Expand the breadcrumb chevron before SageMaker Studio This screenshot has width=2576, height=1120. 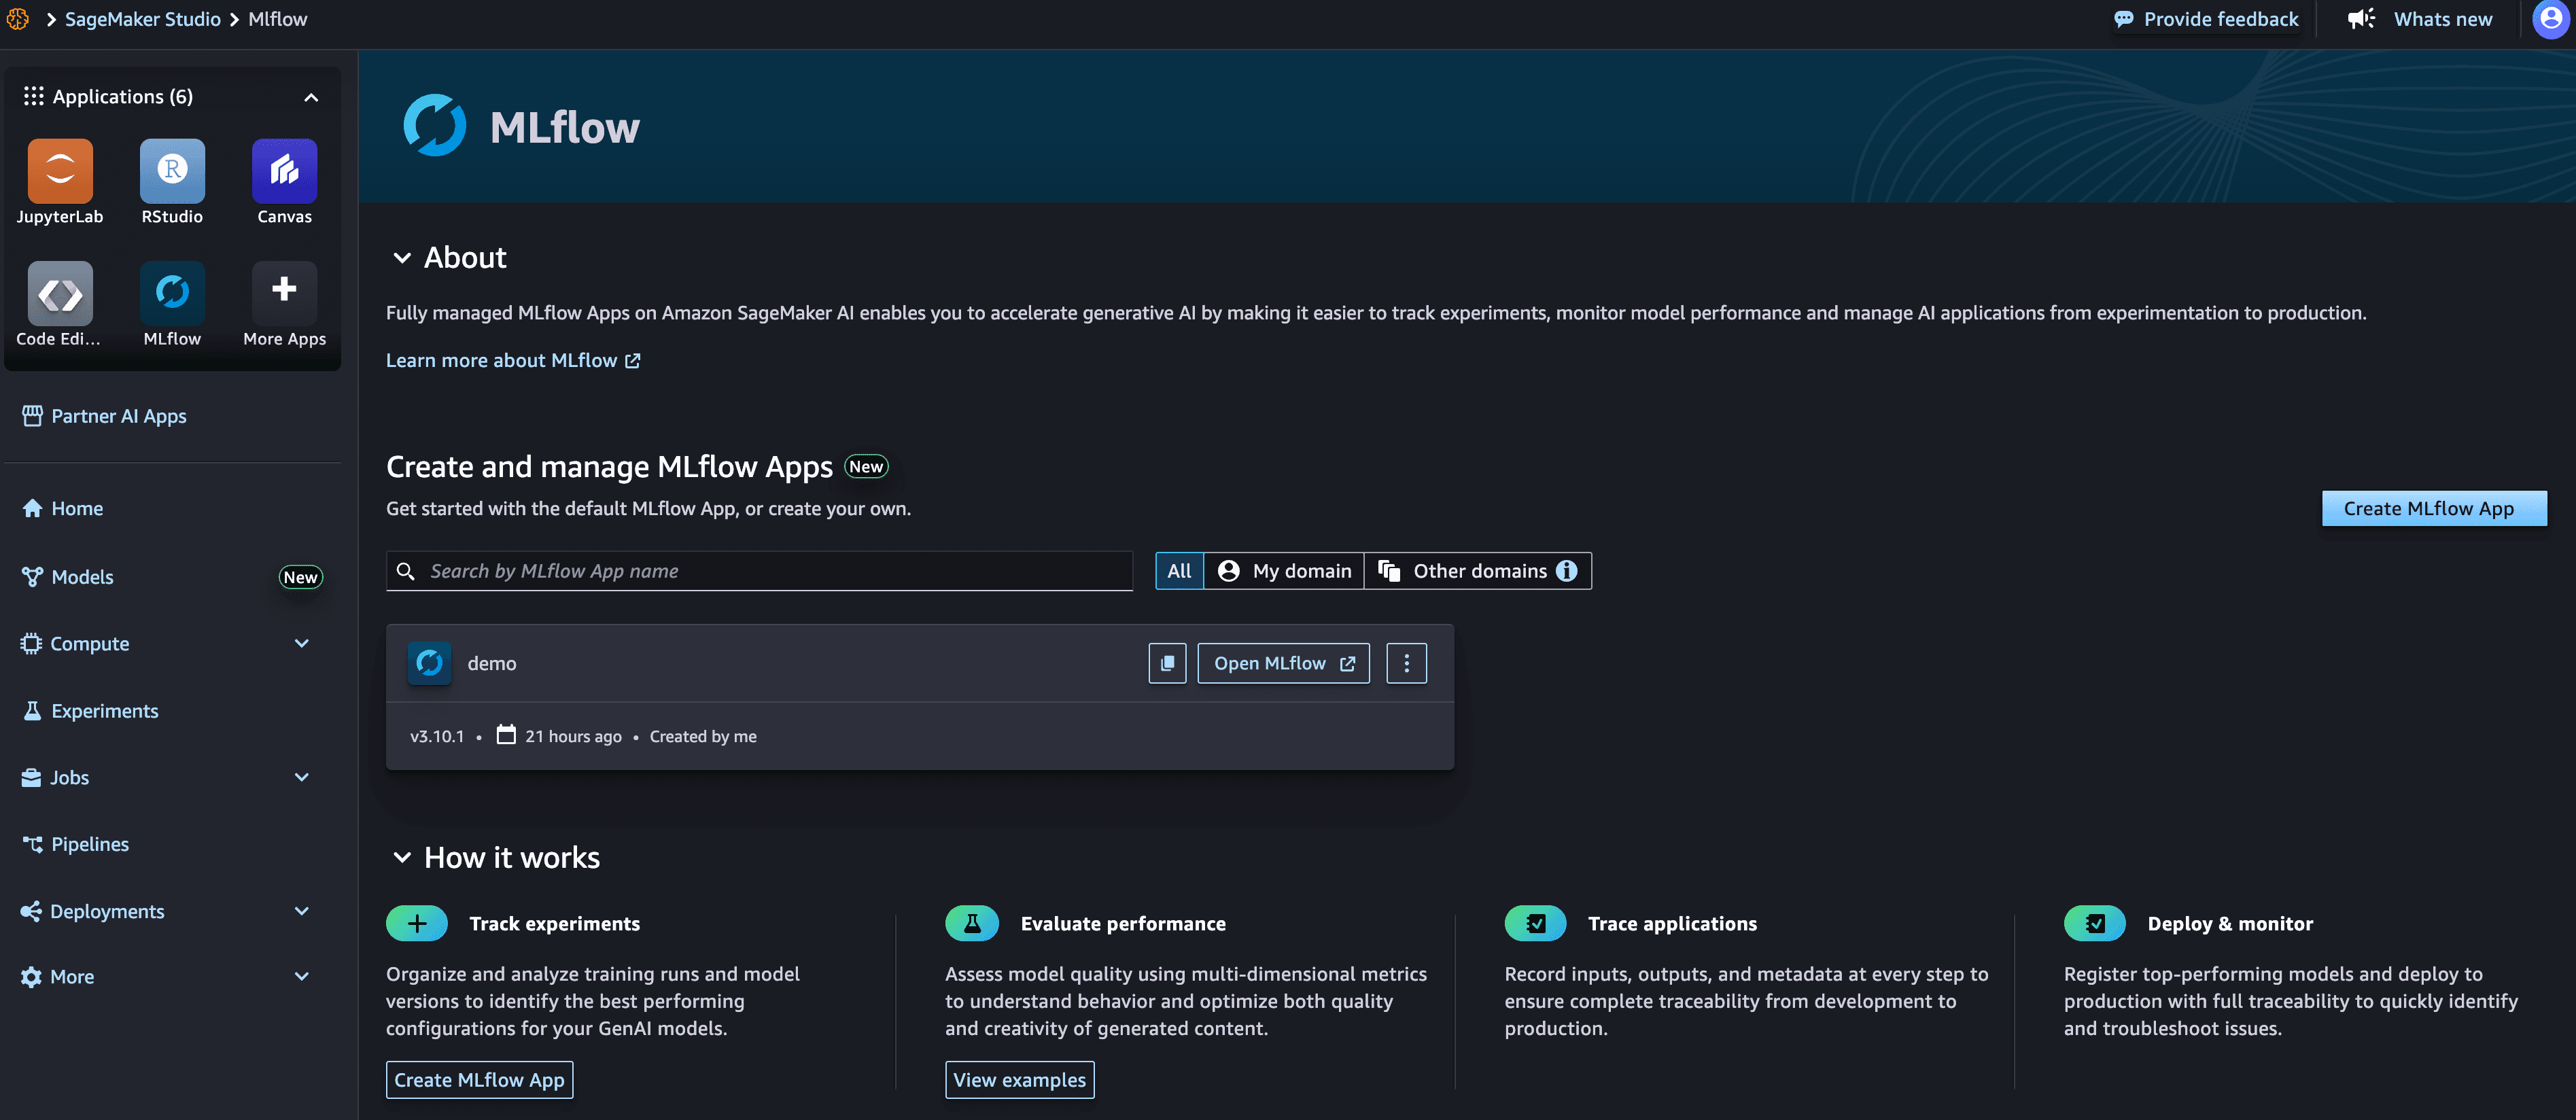[x=50, y=19]
